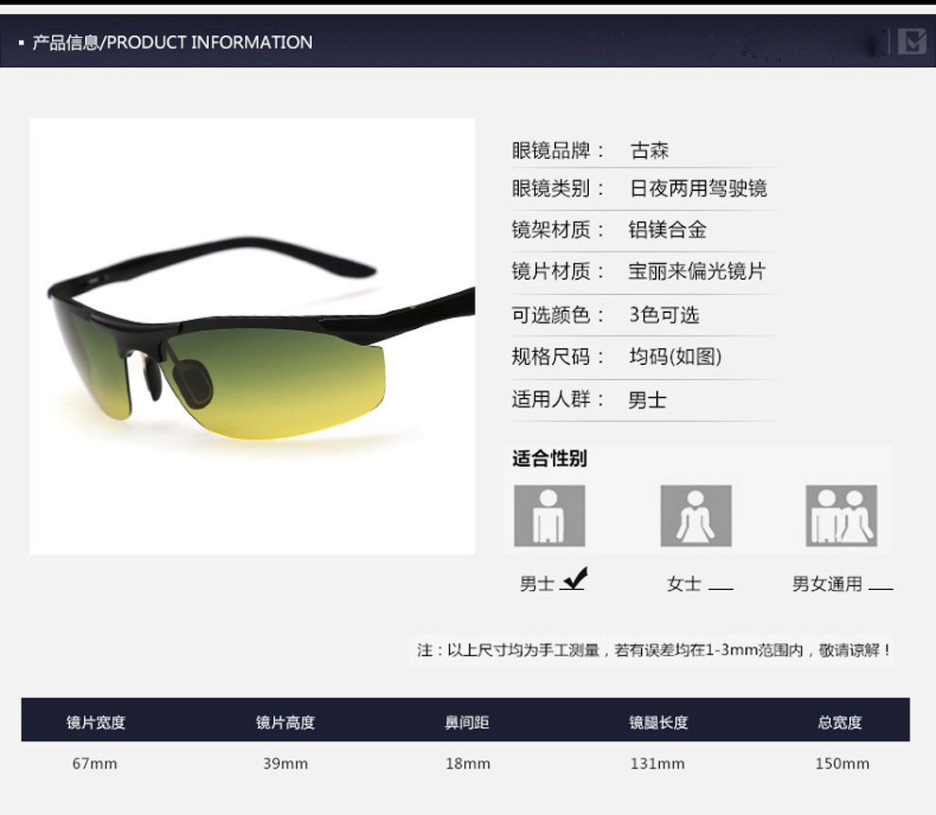Click the sunglasses product photo

coord(251,337)
